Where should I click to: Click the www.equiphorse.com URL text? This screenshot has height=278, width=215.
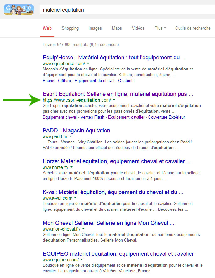point(64,64)
